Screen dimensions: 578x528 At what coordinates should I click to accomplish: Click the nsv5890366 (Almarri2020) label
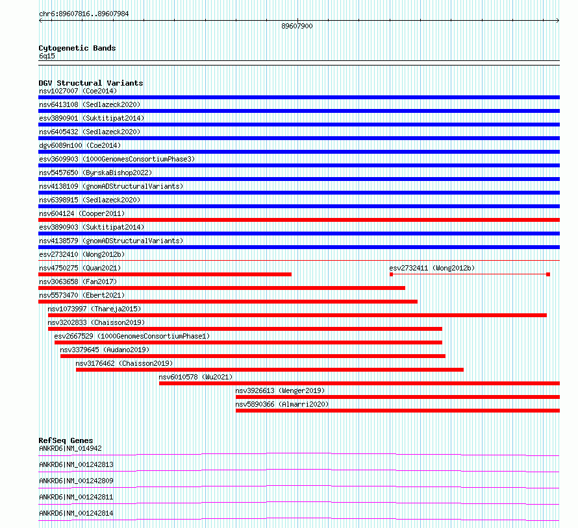tap(282, 404)
